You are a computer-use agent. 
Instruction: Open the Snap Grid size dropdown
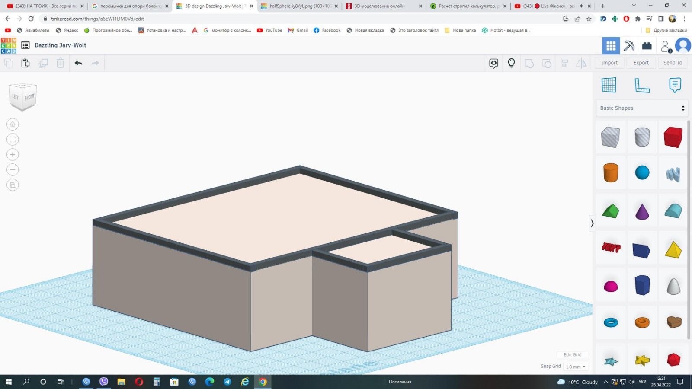575,367
